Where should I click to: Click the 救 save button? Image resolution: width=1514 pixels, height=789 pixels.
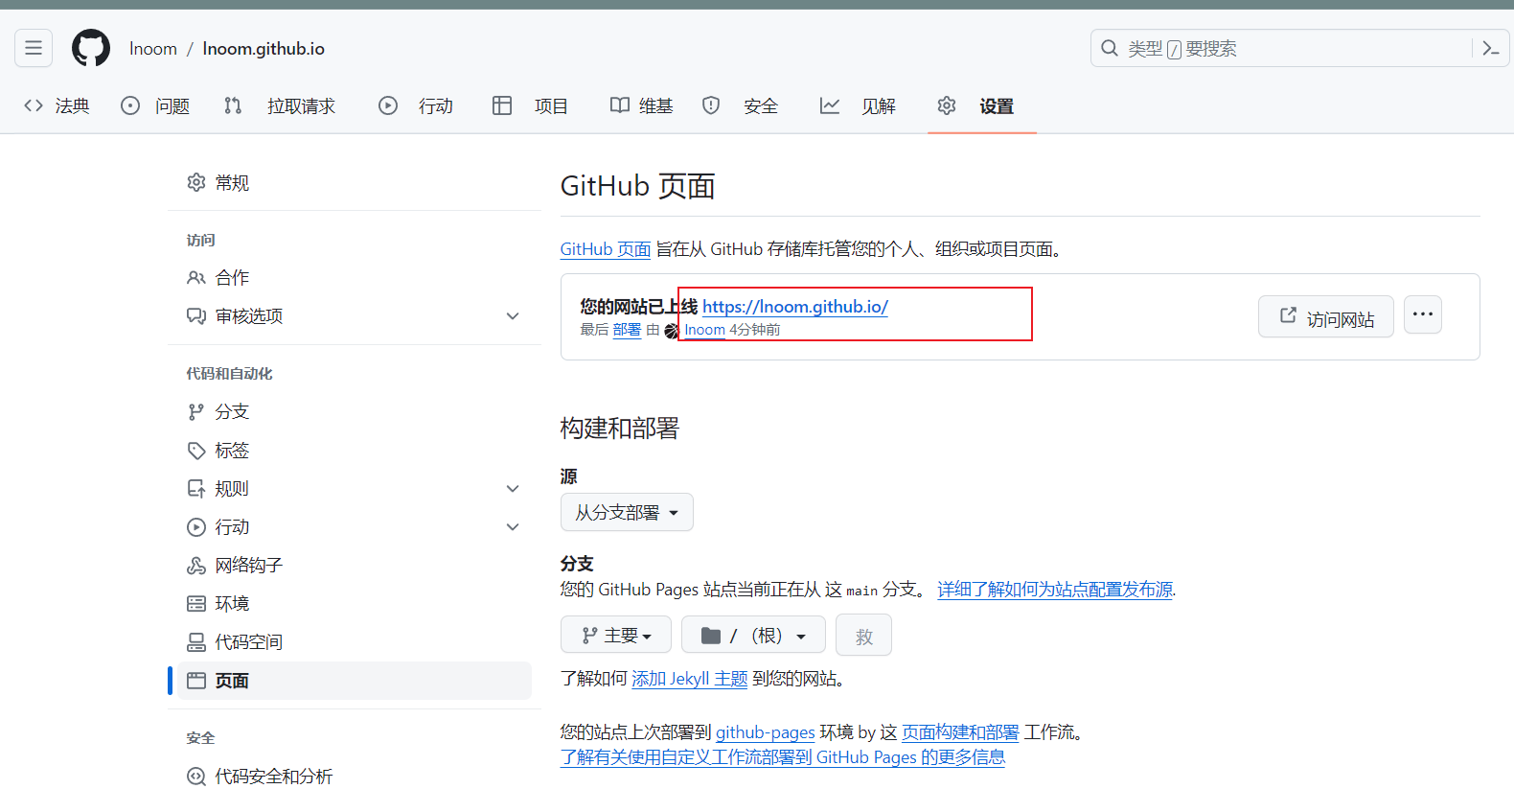(863, 636)
